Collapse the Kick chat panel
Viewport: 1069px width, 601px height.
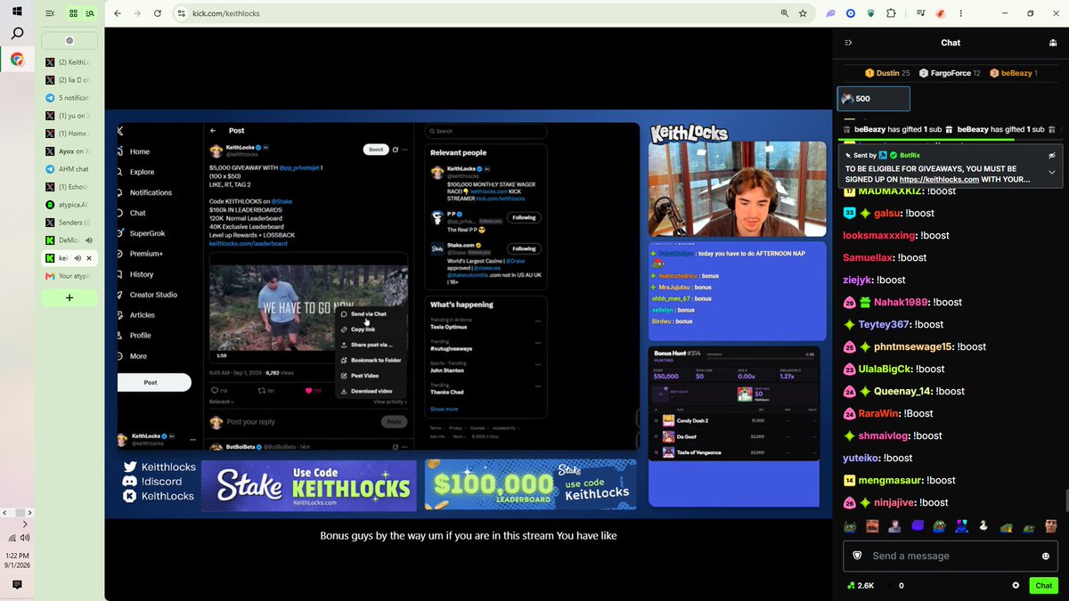click(848, 43)
